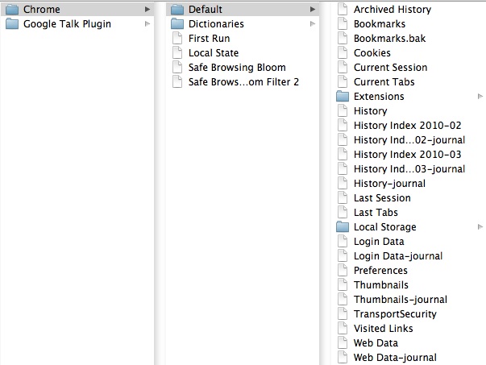Expand the Google Talk Plugin arrow
Screen dimensions: 486x365
click(x=147, y=24)
